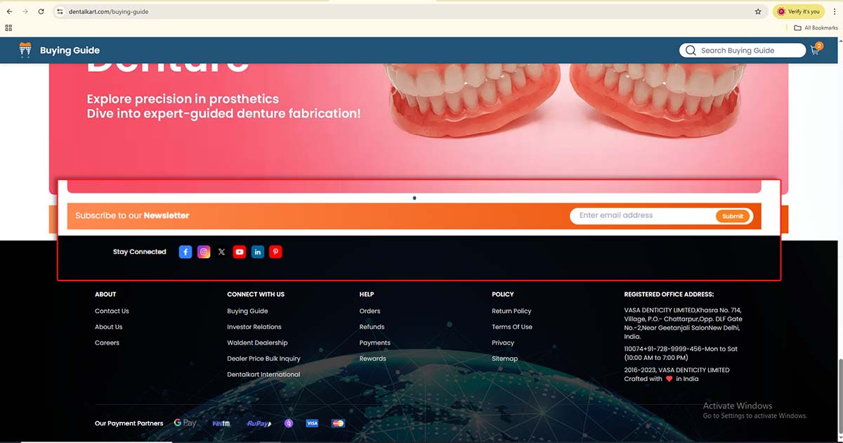
Task: Click the Search Buying Guide box
Action: pyautogui.click(x=743, y=51)
